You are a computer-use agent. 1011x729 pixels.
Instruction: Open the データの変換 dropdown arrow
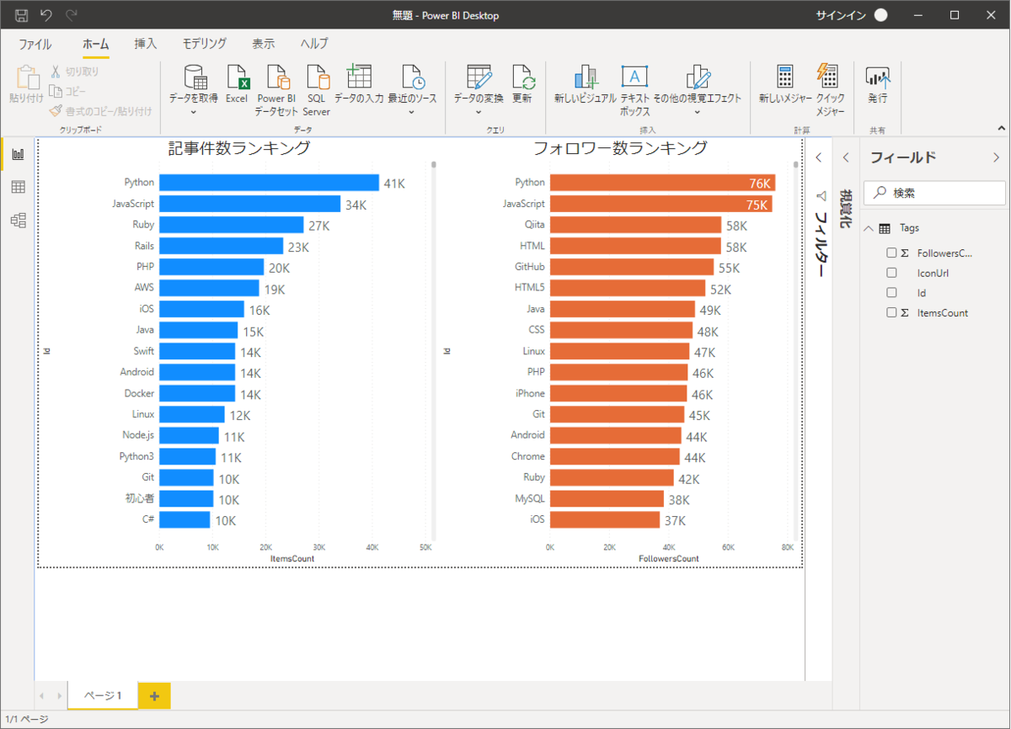pyautogui.click(x=479, y=112)
